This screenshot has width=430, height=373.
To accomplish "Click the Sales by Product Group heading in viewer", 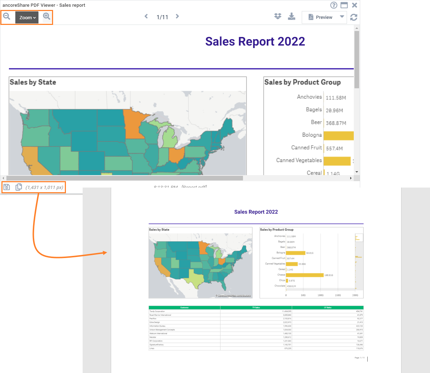I will (302, 82).
